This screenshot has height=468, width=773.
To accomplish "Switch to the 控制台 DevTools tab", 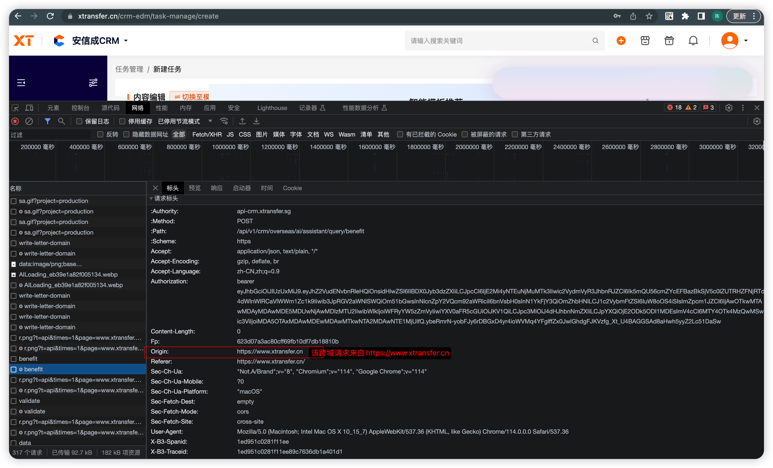I will 80,107.
